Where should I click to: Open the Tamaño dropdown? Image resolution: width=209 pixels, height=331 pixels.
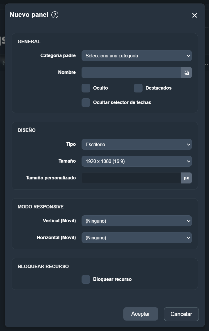136,161
